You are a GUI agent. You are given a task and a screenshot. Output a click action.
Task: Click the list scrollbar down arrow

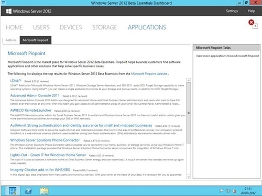[x=189, y=177]
